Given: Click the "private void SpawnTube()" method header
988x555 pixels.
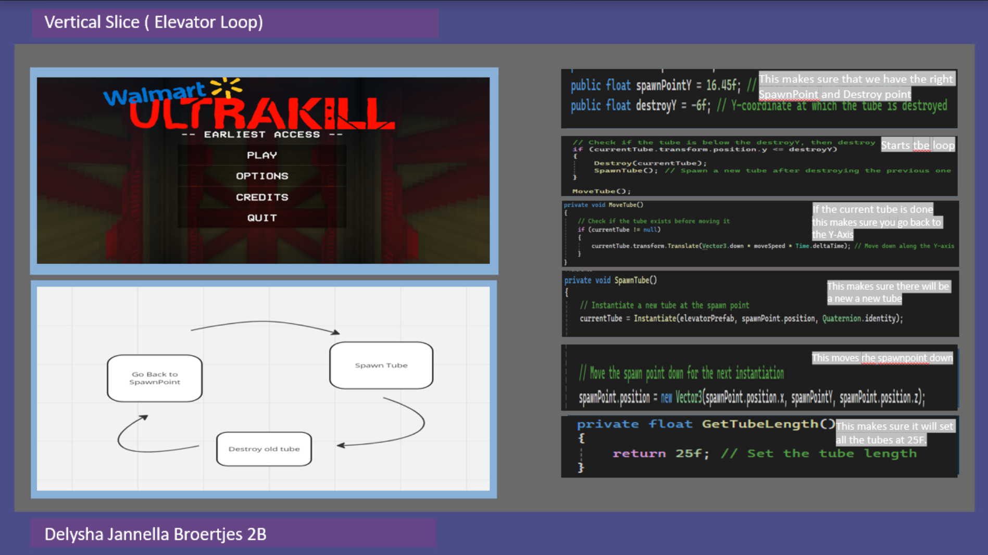Looking at the screenshot, I should click(x=610, y=280).
